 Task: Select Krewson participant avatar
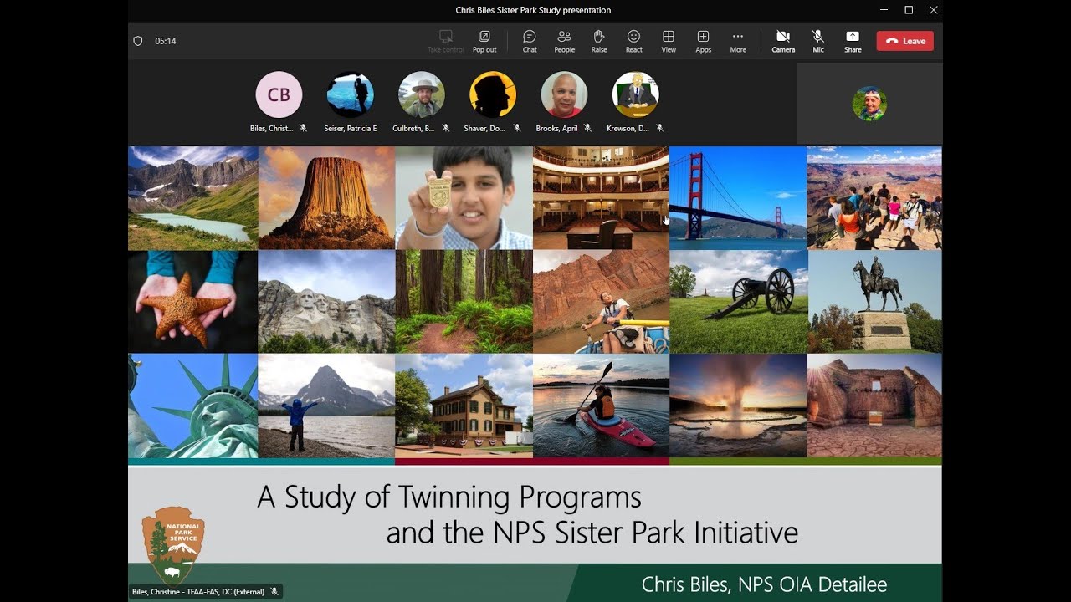click(636, 94)
